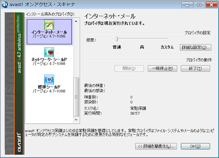
Task: Click the provider list scrollbar thumb
Action: 76,97
